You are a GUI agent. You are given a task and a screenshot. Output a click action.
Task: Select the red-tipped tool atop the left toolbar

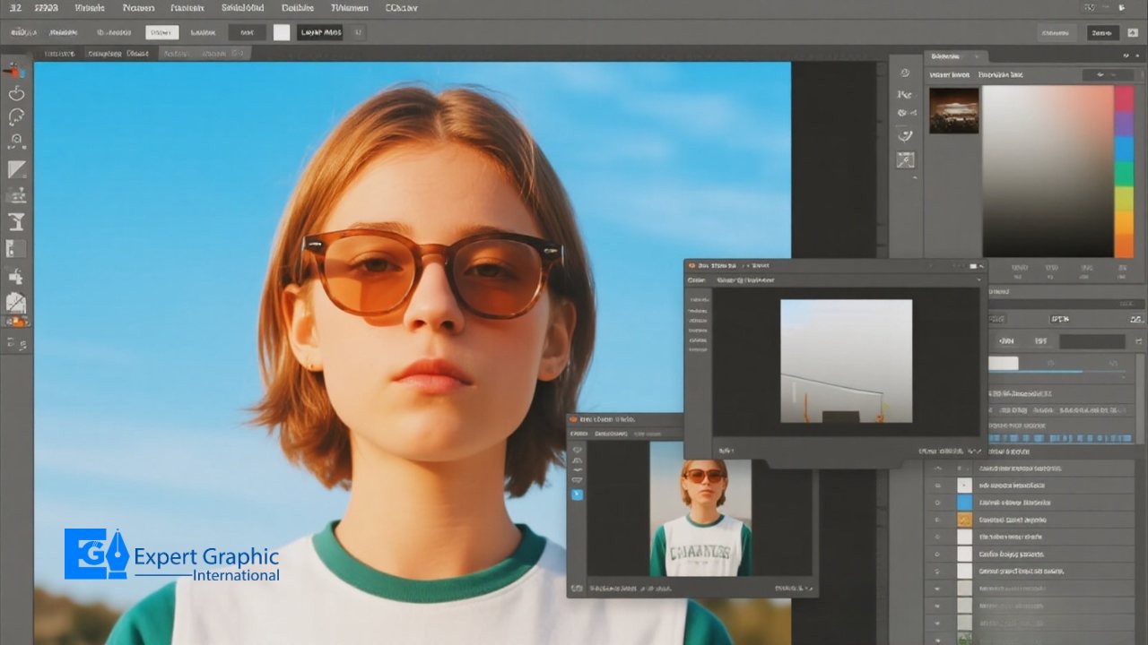tap(14, 70)
